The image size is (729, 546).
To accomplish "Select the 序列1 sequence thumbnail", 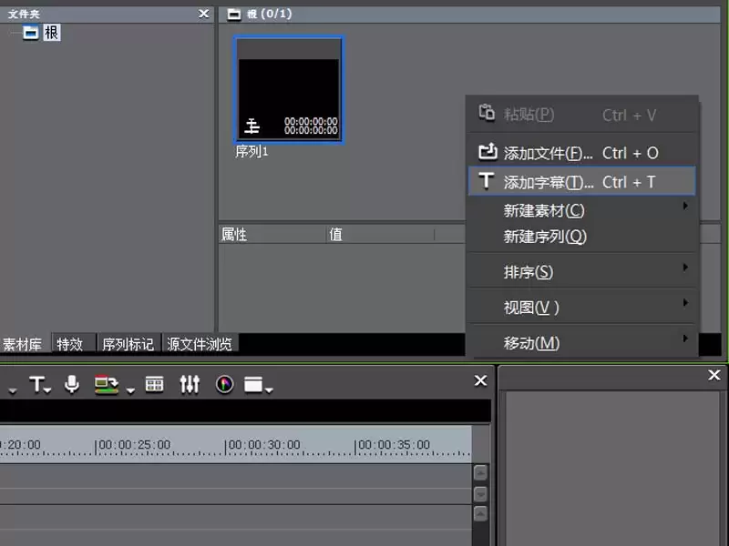I will (289, 90).
